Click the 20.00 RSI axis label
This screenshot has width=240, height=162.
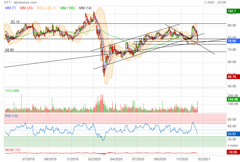(232, 139)
